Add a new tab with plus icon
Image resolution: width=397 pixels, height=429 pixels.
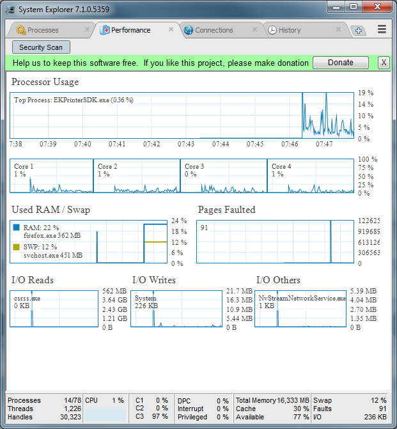(x=359, y=31)
